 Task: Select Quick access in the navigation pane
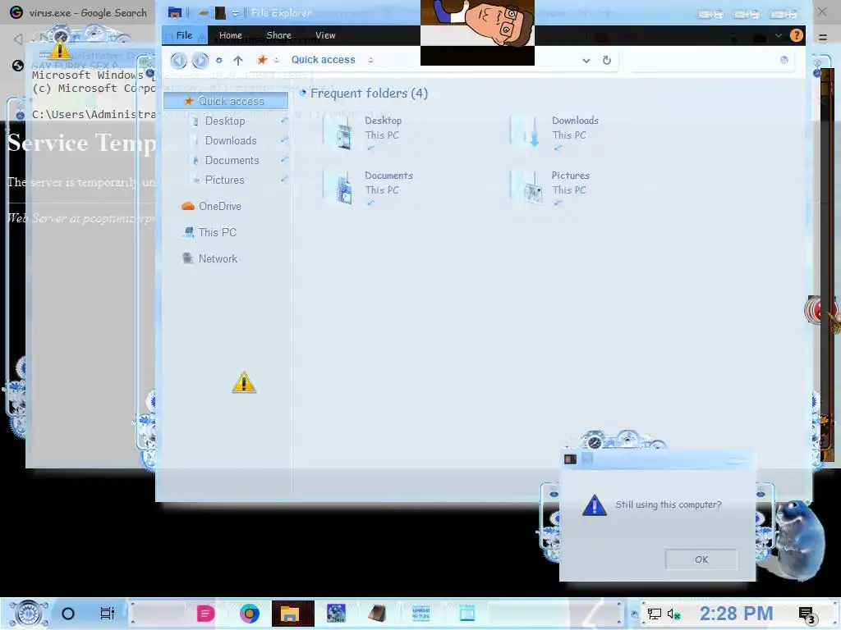[x=226, y=101]
